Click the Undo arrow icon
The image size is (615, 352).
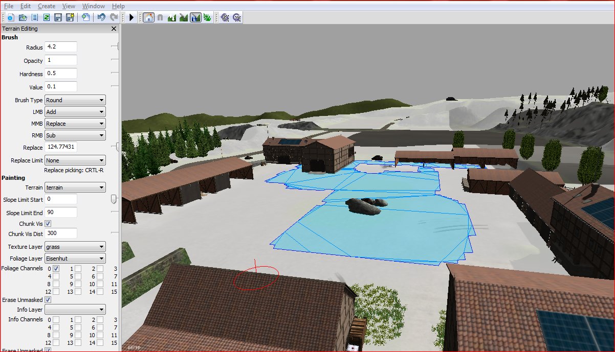point(102,17)
